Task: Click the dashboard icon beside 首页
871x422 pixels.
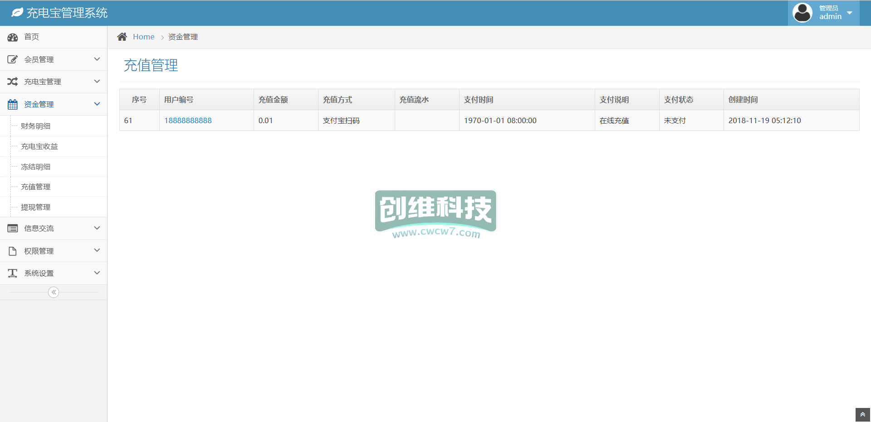Action: pyautogui.click(x=13, y=37)
